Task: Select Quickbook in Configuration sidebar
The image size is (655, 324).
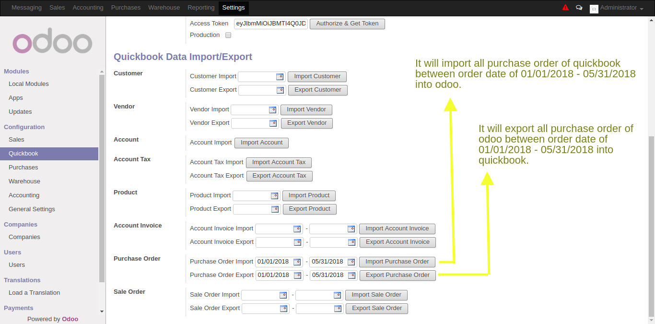Action: (x=49, y=154)
